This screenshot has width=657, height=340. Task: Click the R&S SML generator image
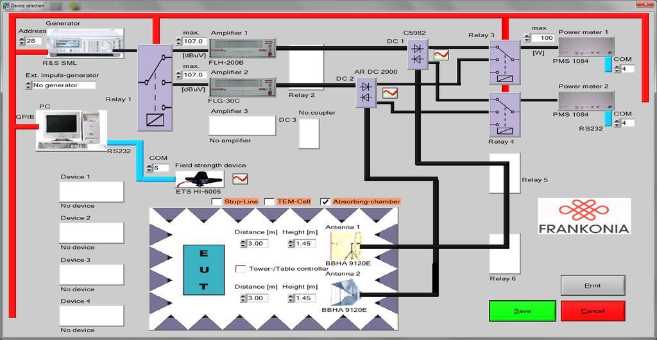point(85,43)
